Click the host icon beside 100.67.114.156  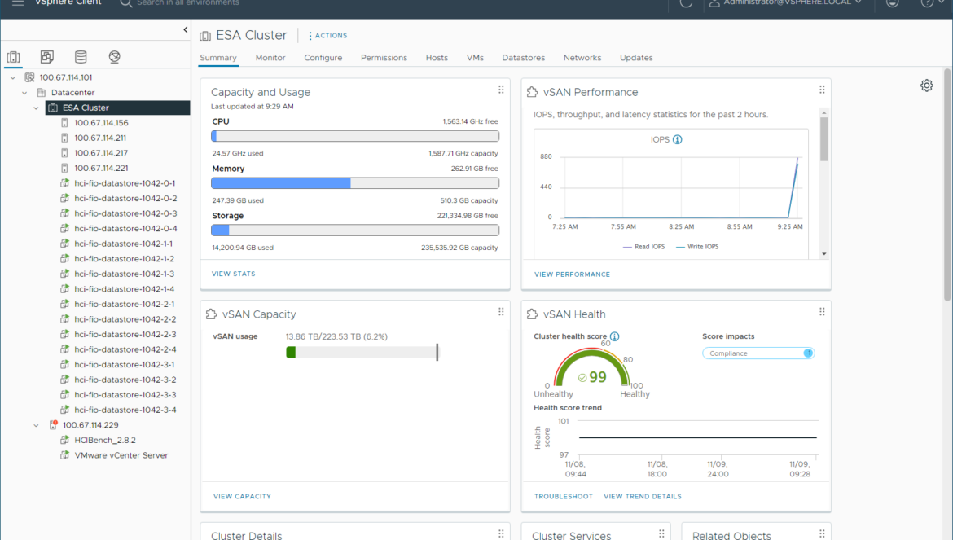tap(64, 123)
